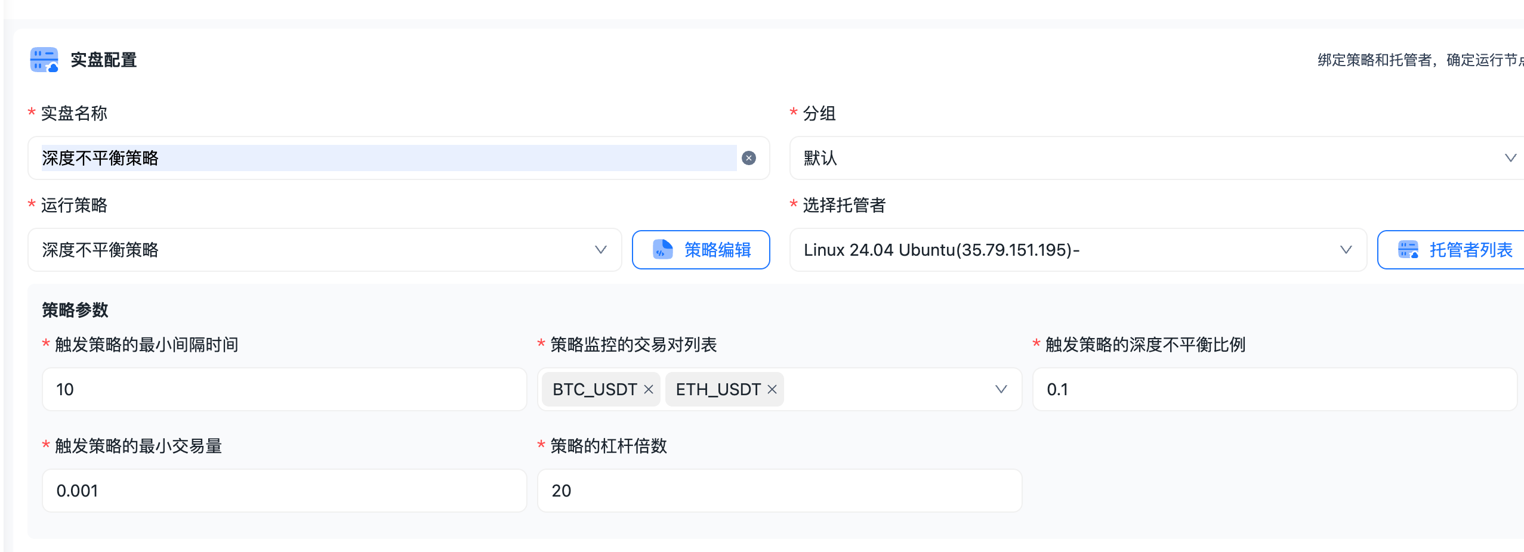
Task: Clear the 实盘名称 input via the × icon
Action: [747, 158]
